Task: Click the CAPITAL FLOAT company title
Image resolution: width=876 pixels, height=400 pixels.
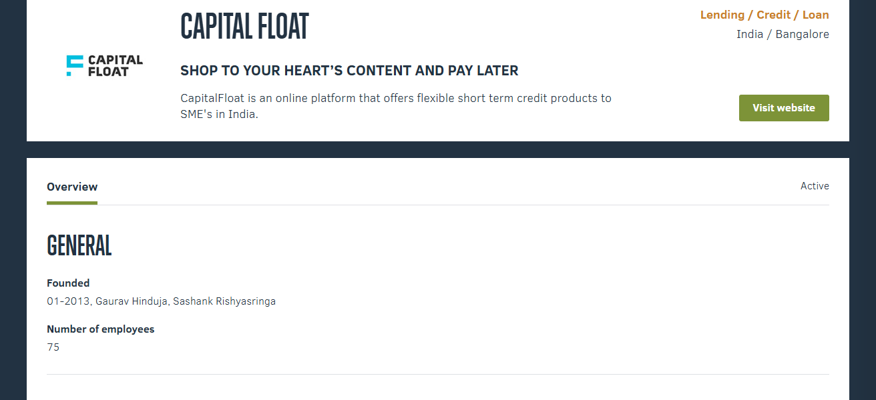Action: (x=244, y=27)
